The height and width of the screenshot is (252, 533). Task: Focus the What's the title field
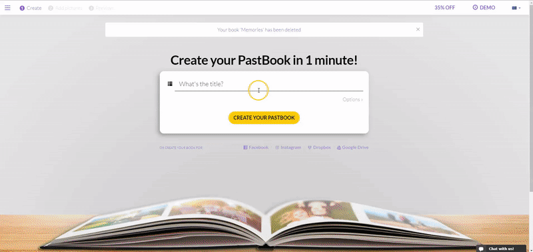(269, 84)
